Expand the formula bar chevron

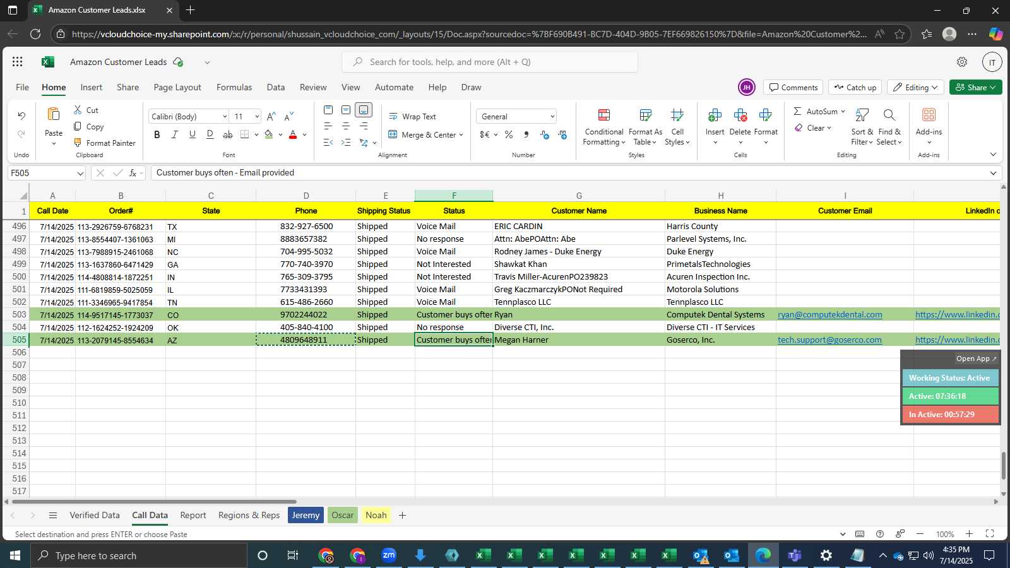click(993, 173)
